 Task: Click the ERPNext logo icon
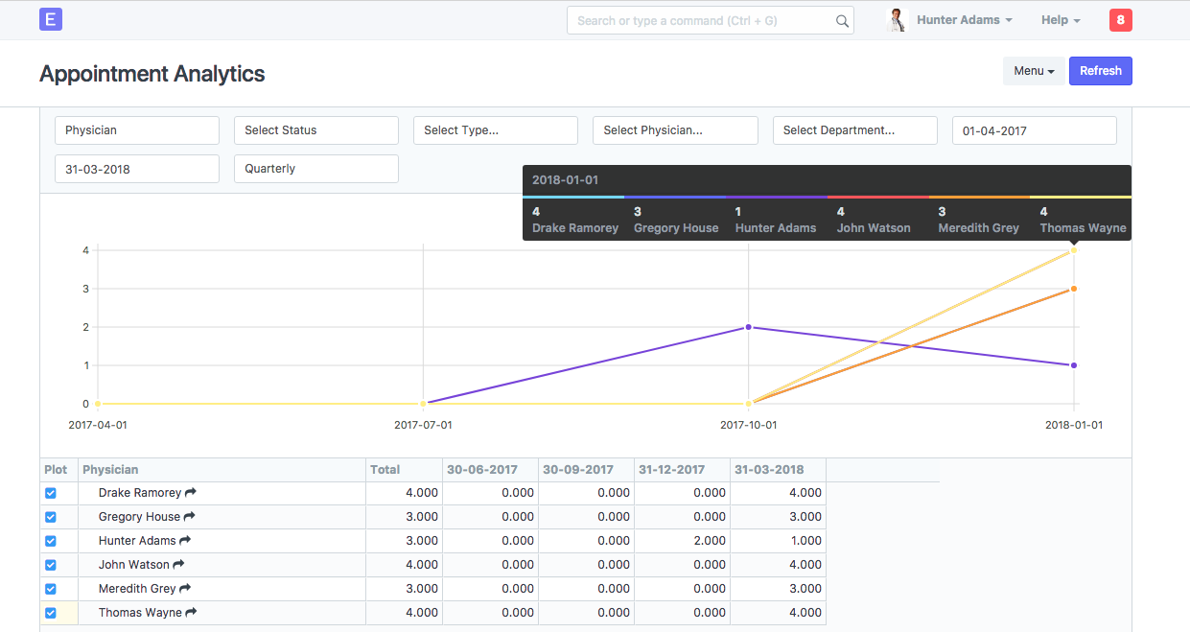point(50,19)
